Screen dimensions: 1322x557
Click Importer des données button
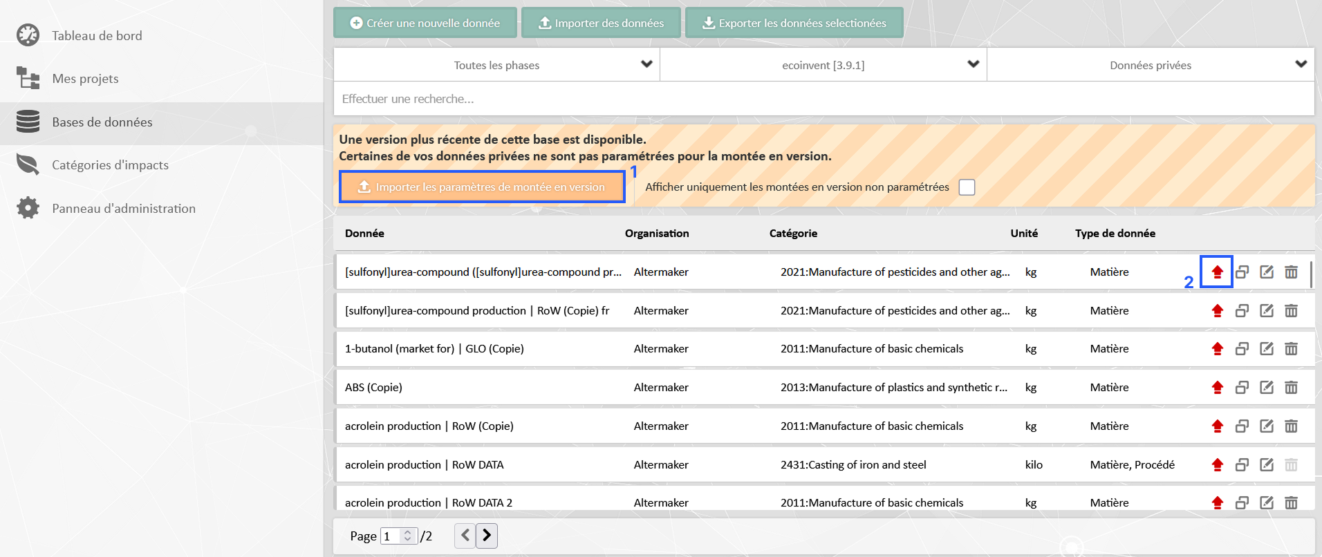point(600,23)
